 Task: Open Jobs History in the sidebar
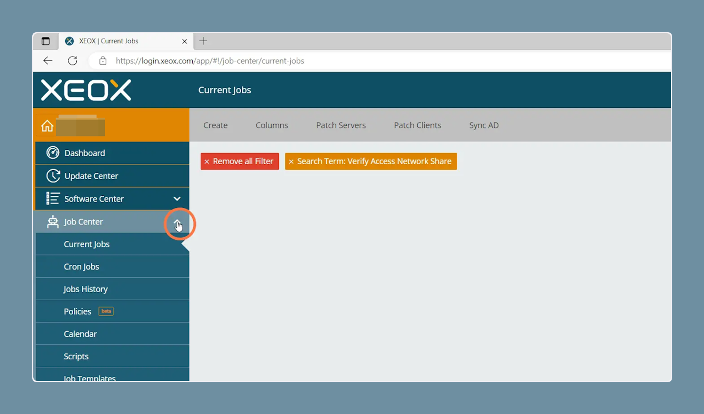(x=112, y=289)
